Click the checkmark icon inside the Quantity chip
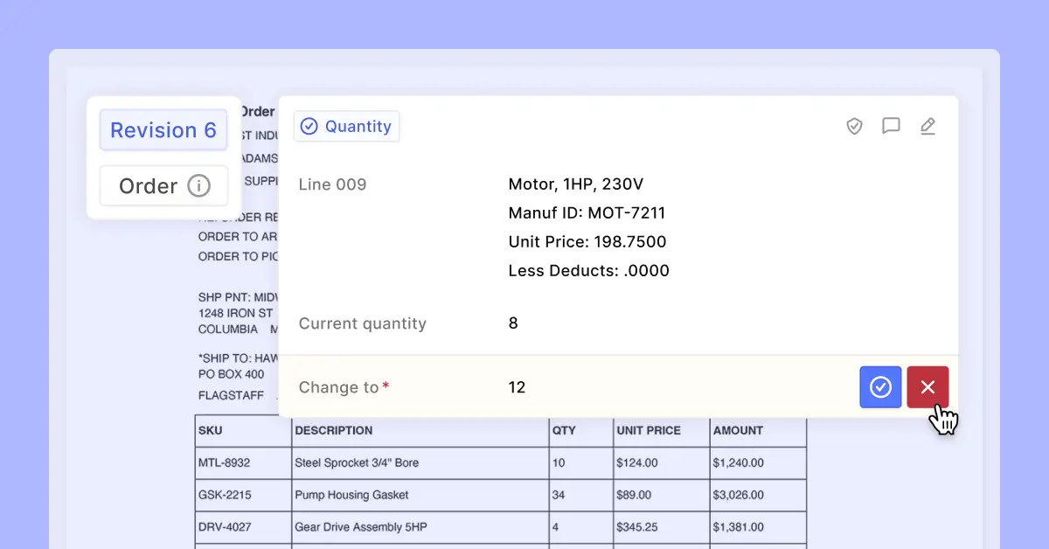 309,126
